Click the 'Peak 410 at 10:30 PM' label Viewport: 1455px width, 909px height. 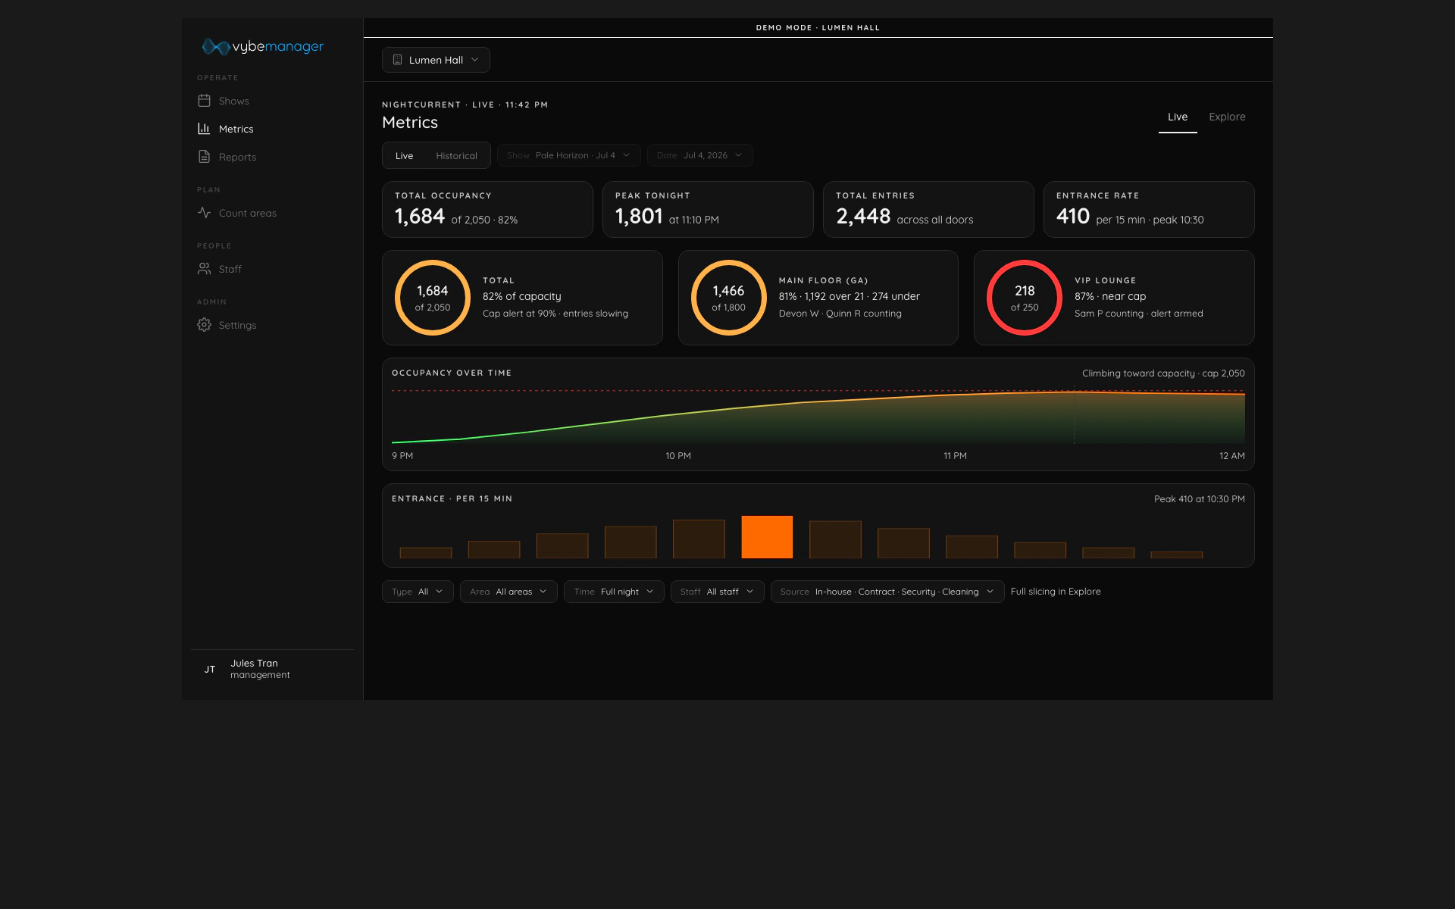tap(1200, 499)
